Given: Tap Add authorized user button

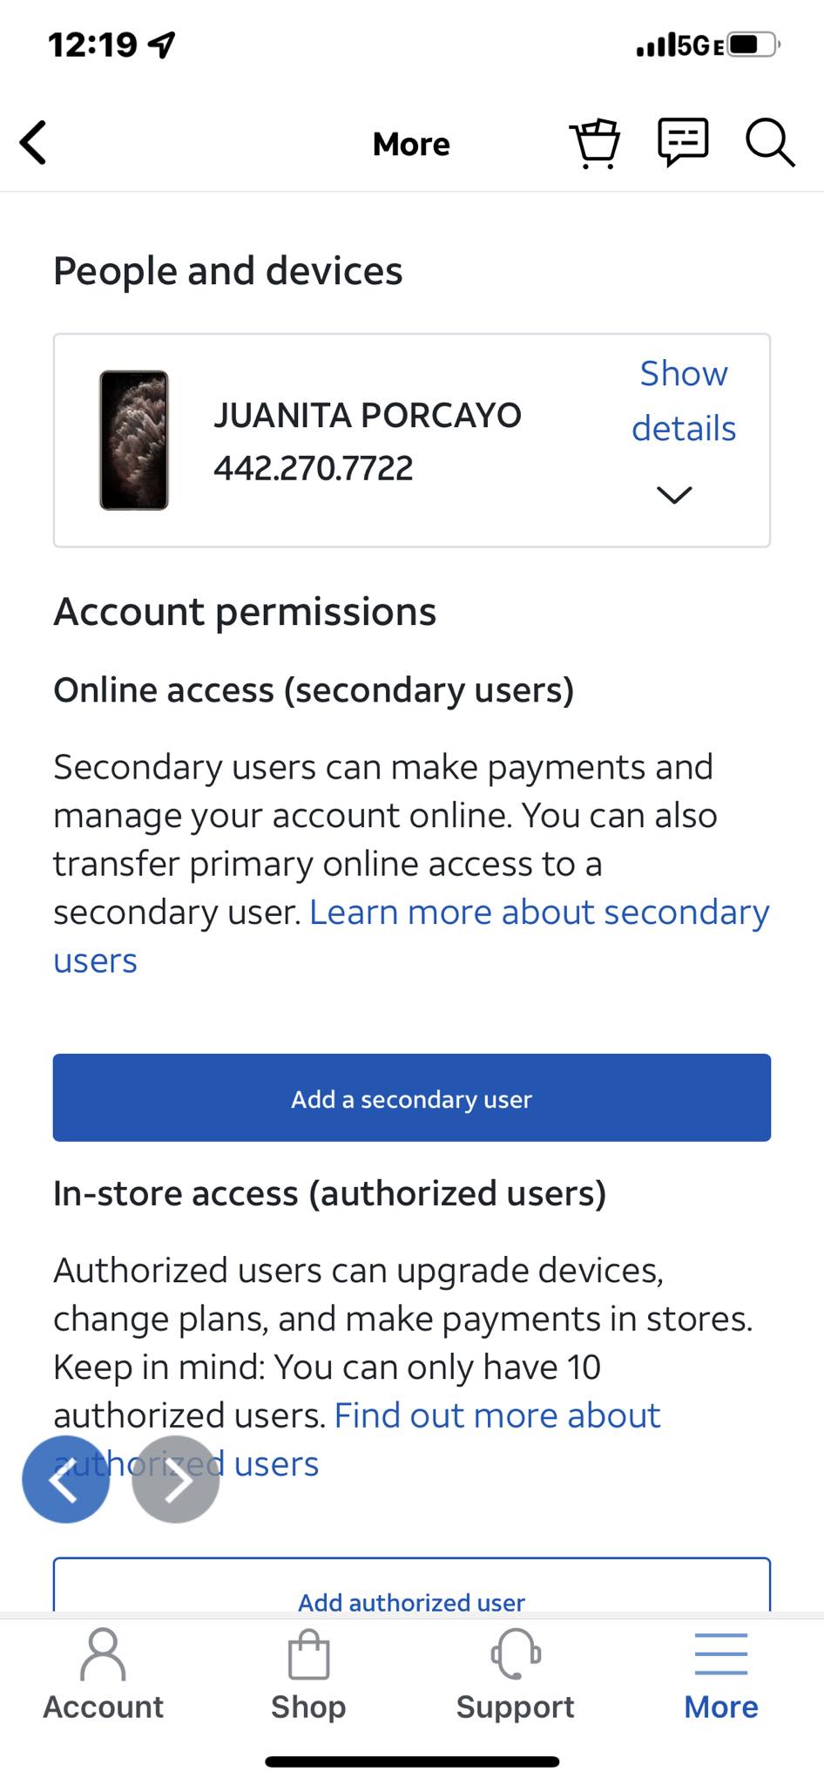Looking at the screenshot, I should pos(412,1586).
